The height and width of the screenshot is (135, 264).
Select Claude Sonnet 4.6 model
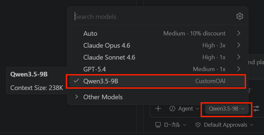click(157, 57)
